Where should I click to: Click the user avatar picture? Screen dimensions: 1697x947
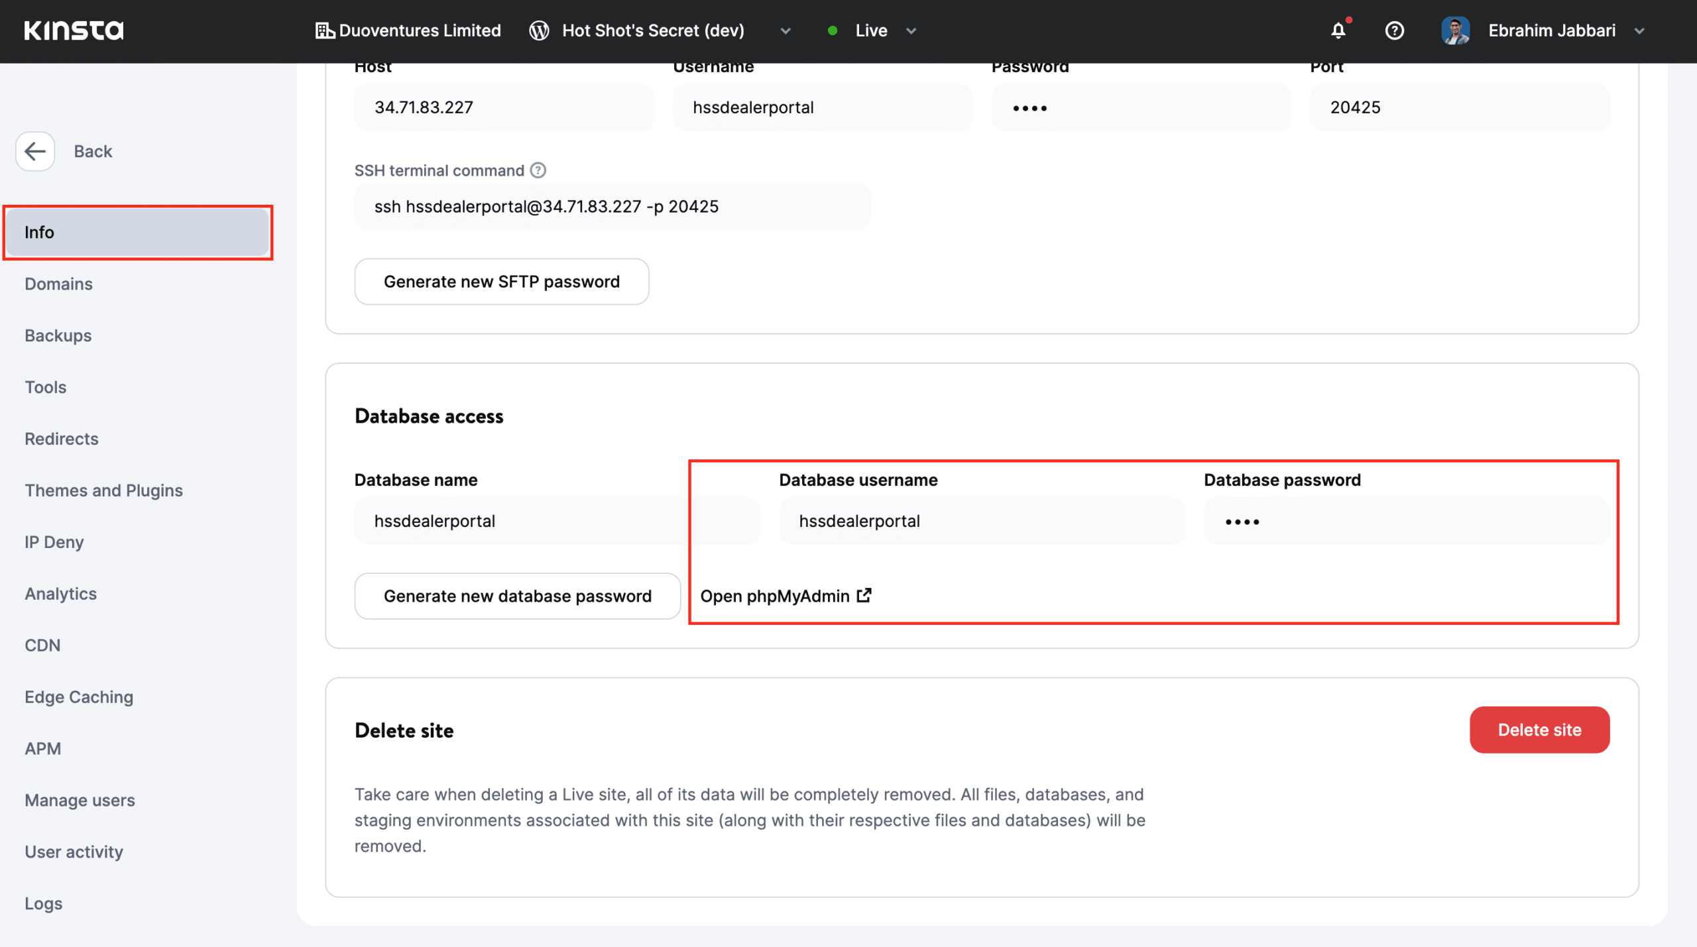tap(1455, 30)
